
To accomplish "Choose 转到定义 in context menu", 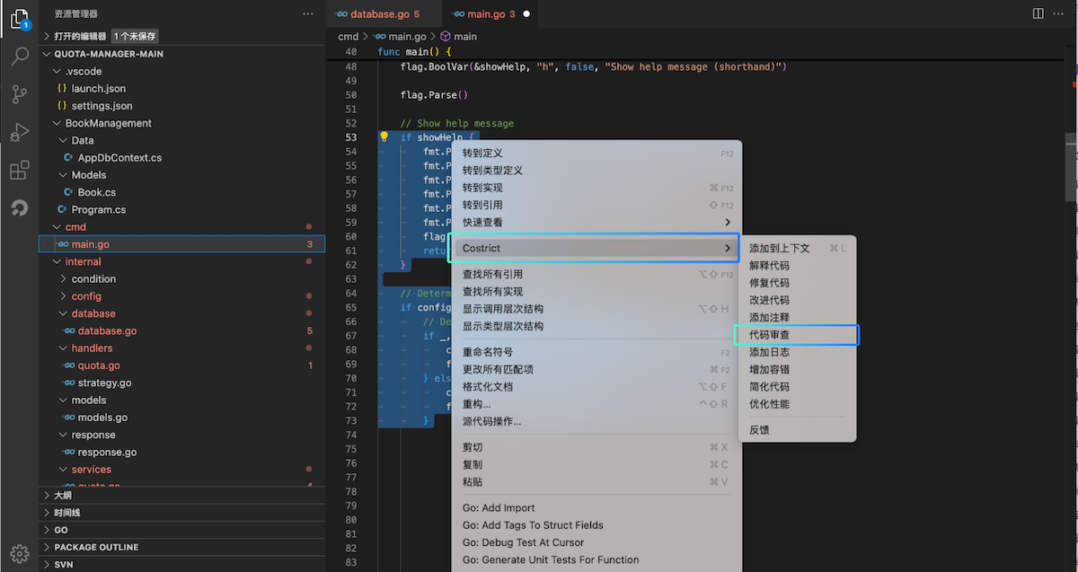I will 482,154.
